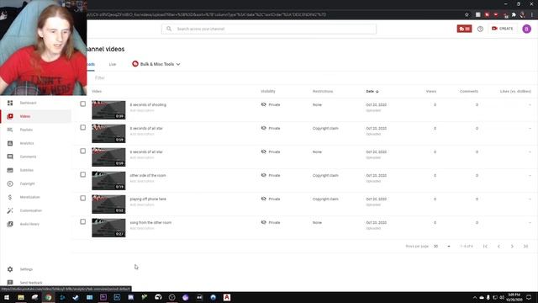Expand the Bulk & Misc Tools dropdown

pyautogui.click(x=156, y=64)
